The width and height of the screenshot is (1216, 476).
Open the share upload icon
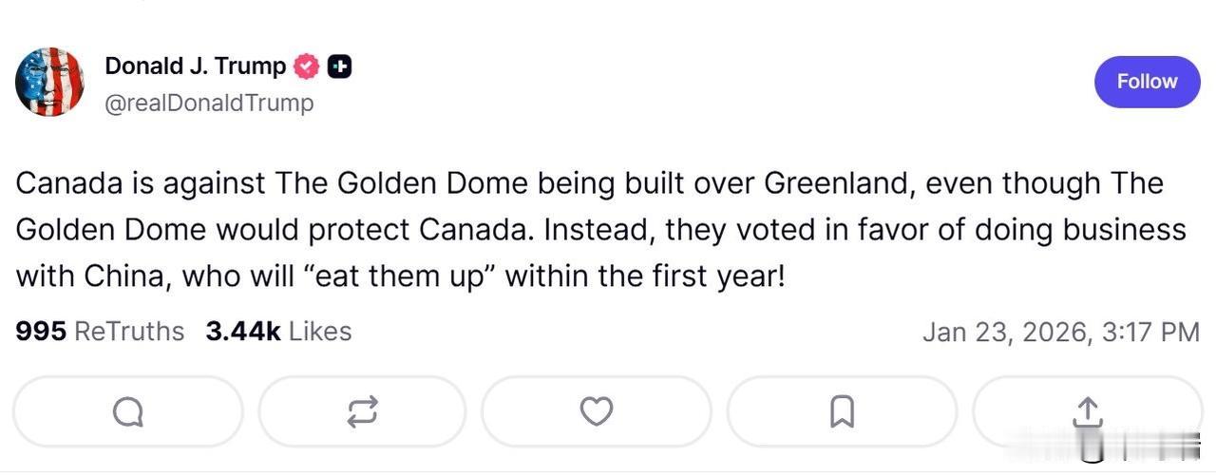coord(1087,411)
